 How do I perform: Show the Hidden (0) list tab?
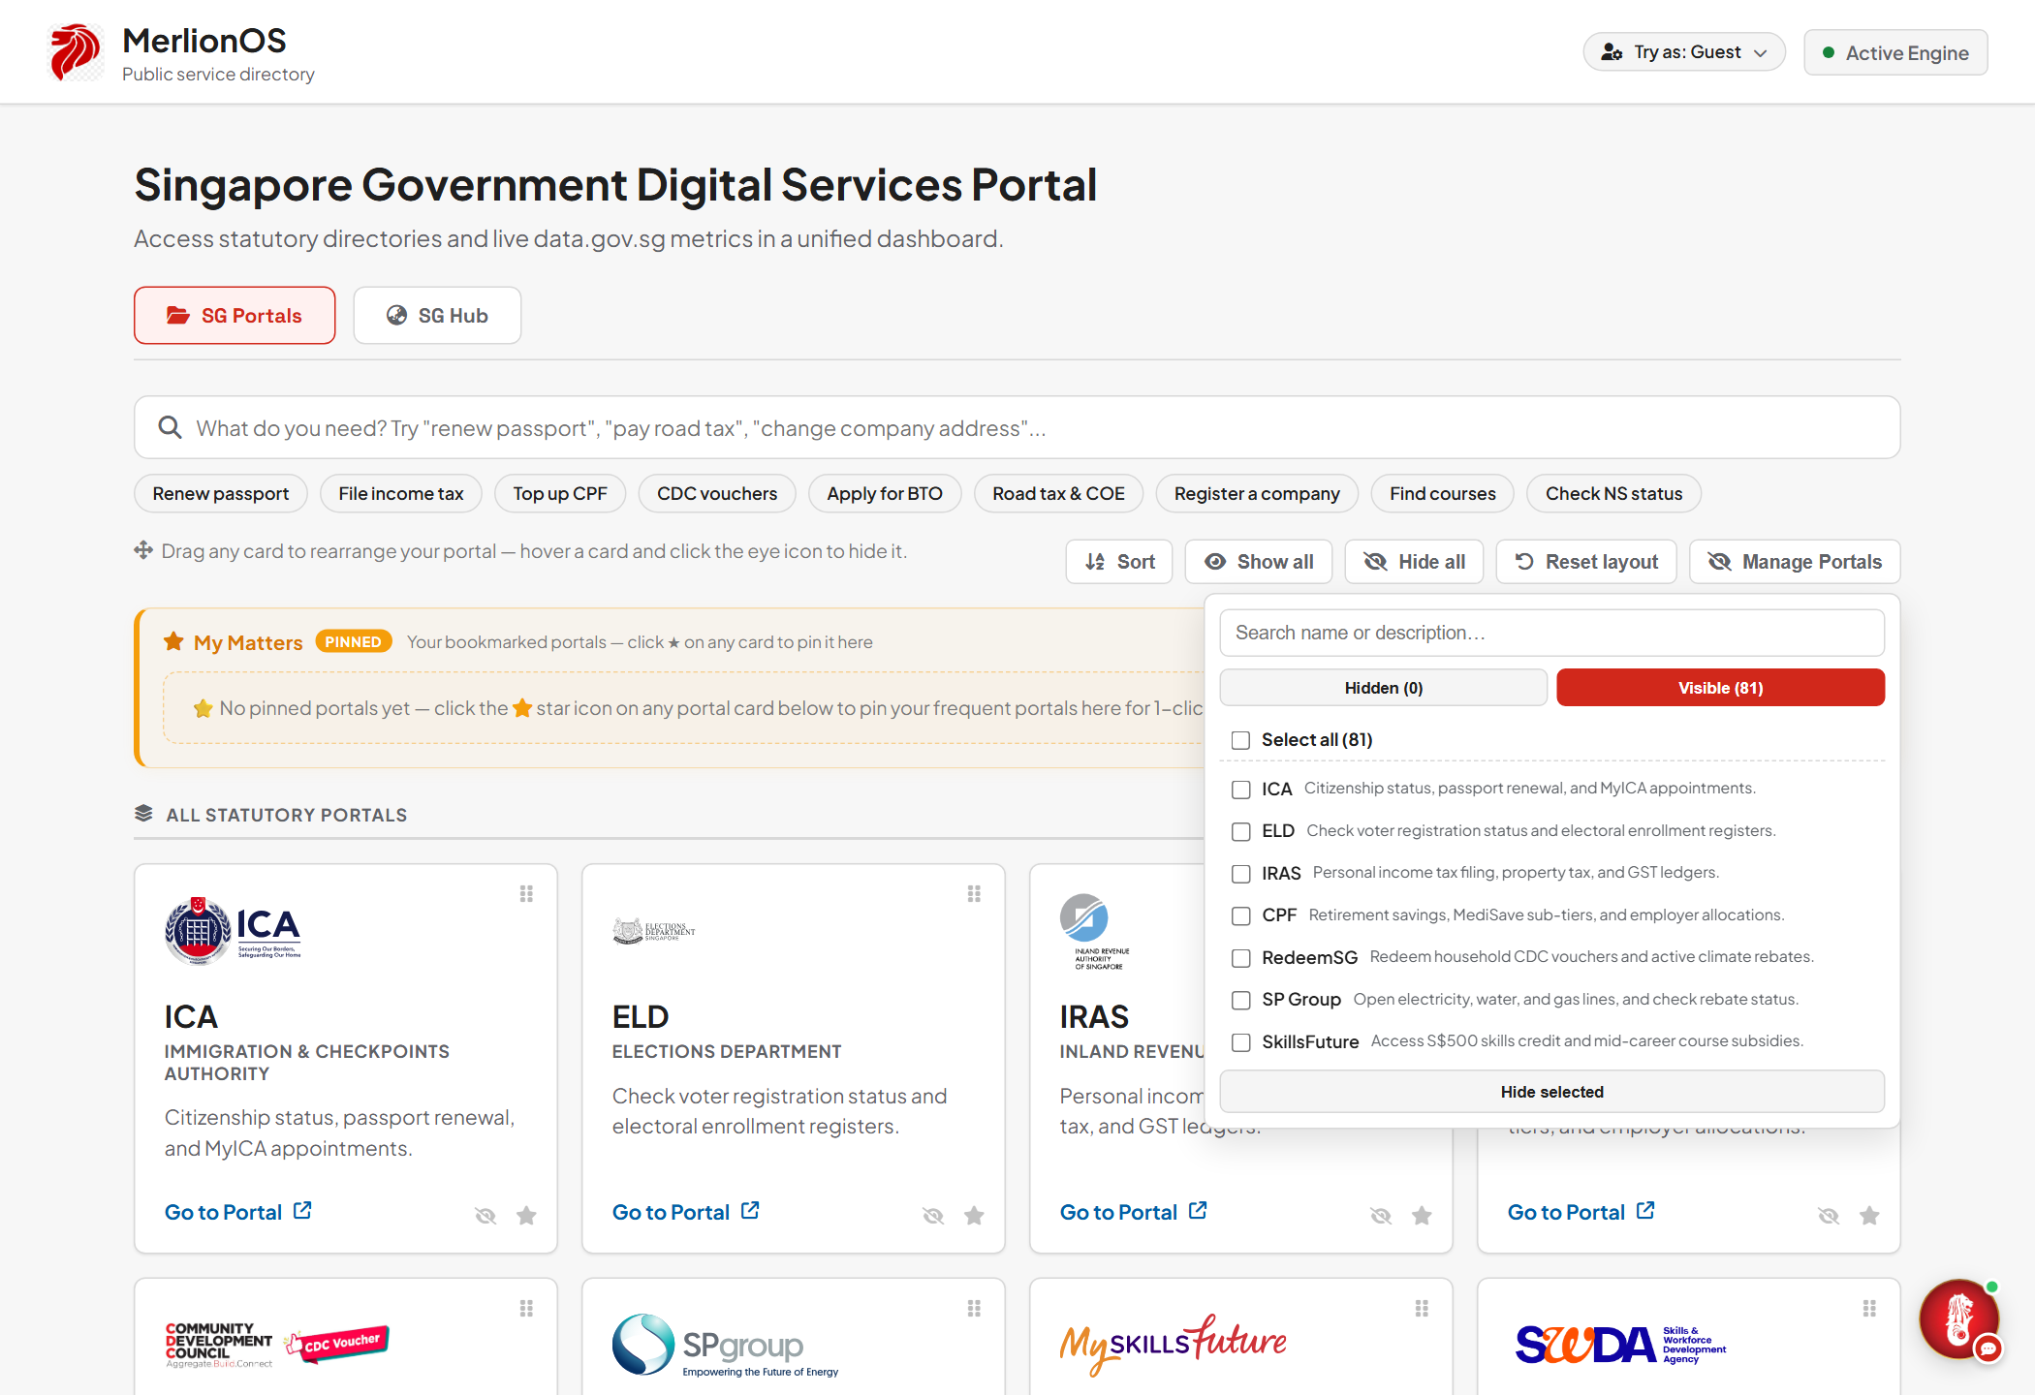pos(1384,688)
